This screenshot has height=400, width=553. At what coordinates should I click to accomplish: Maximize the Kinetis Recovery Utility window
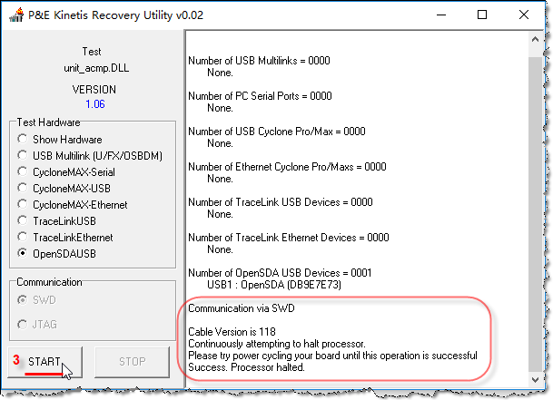481,15
